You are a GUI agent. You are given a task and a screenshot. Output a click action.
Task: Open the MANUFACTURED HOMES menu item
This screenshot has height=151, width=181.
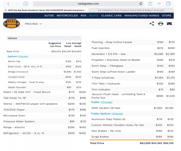tap(142, 16)
